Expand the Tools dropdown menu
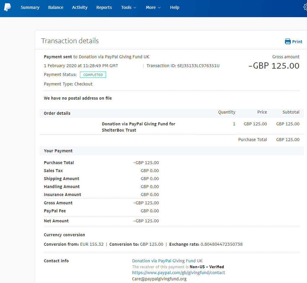Image resolution: width=307 pixels, height=283 pixels. 128,7
